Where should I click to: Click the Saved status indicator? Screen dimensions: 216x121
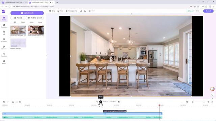pos(190,11)
